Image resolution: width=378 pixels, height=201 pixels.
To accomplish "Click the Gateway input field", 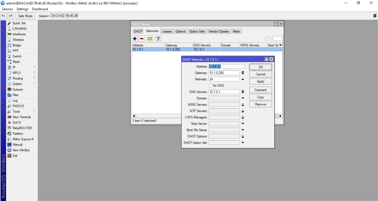I will point(224,73).
